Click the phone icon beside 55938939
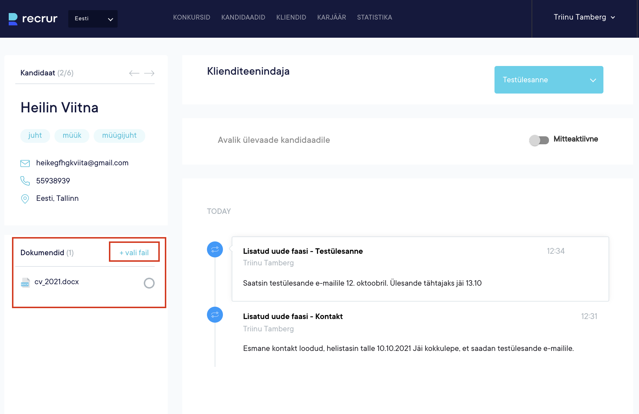 tap(25, 181)
